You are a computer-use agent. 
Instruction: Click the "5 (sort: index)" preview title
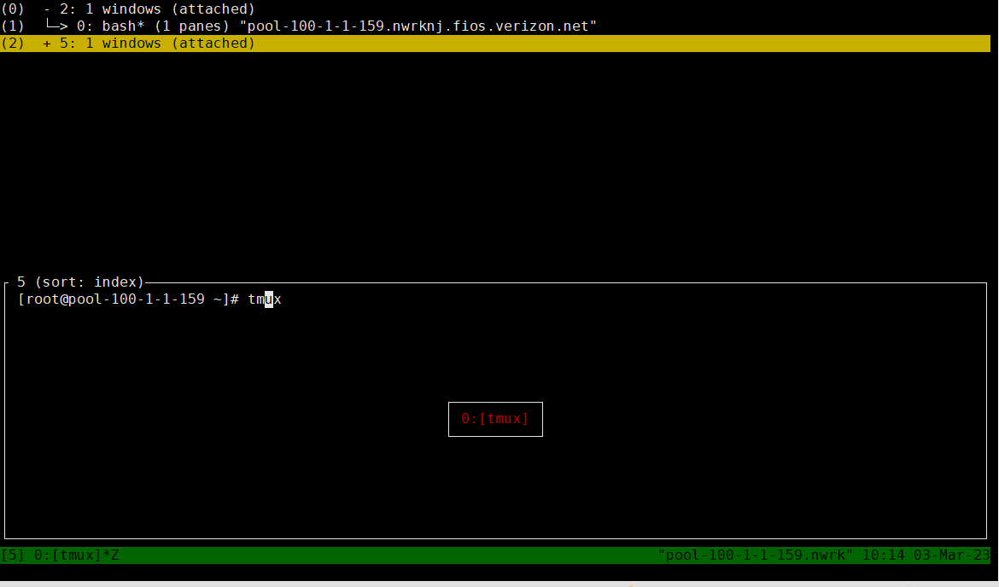click(80, 282)
